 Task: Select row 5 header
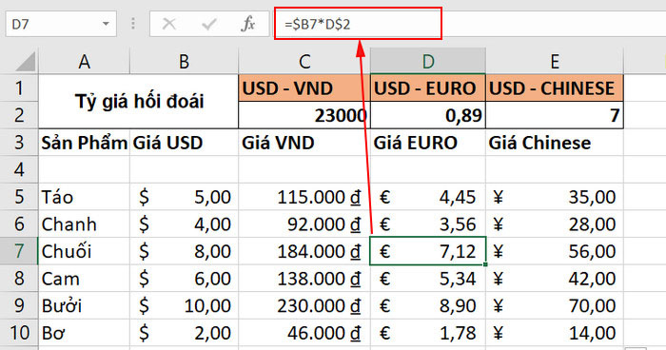point(19,197)
